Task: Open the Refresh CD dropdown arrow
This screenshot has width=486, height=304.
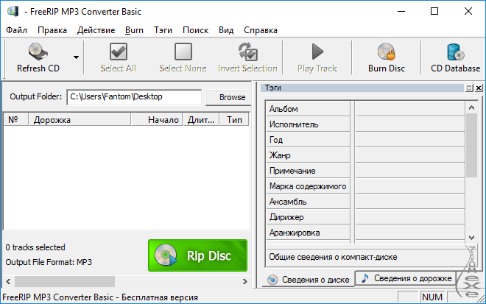Action: pos(76,57)
